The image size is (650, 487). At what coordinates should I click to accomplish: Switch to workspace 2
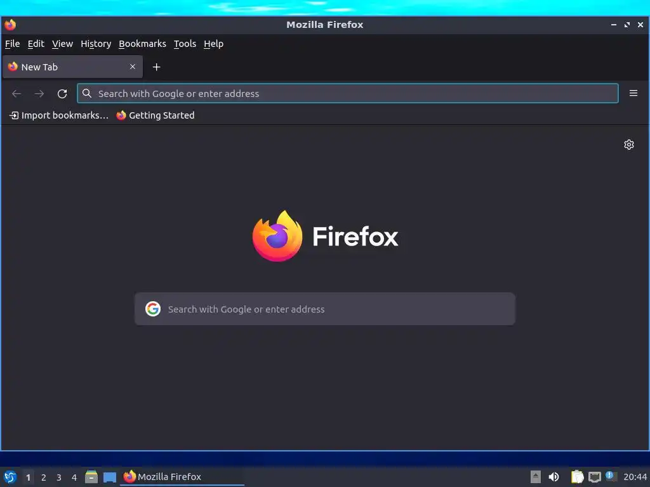44,477
